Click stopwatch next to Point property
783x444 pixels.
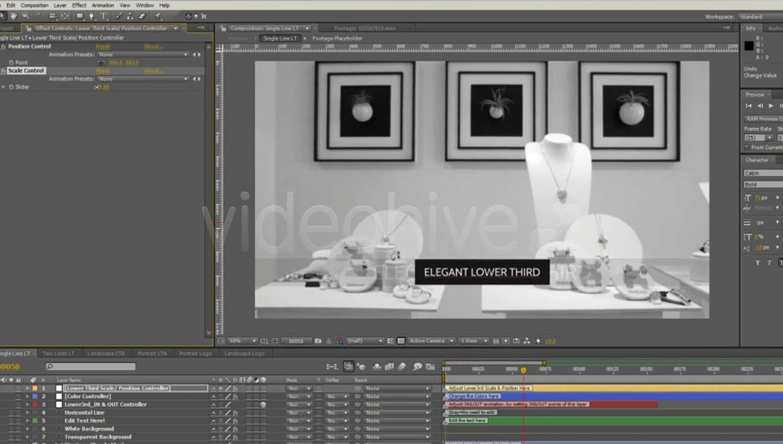pos(10,63)
